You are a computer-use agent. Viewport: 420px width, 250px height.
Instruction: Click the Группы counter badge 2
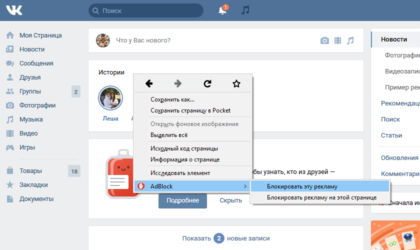tap(76, 91)
